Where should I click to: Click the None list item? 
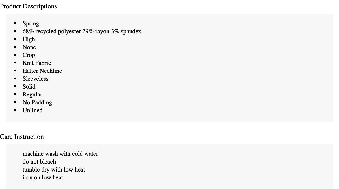pyautogui.click(x=29, y=47)
